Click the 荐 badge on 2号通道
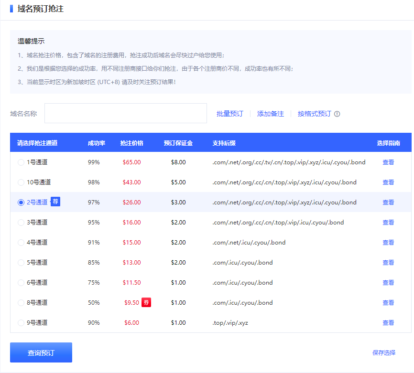This screenshot has height=373, width=414. (x=55, y=202)
